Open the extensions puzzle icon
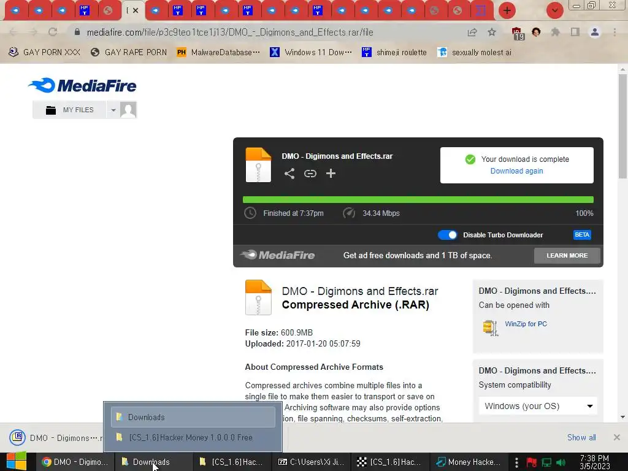This screenshot has height=471, width=628. [x=555, y=32]
